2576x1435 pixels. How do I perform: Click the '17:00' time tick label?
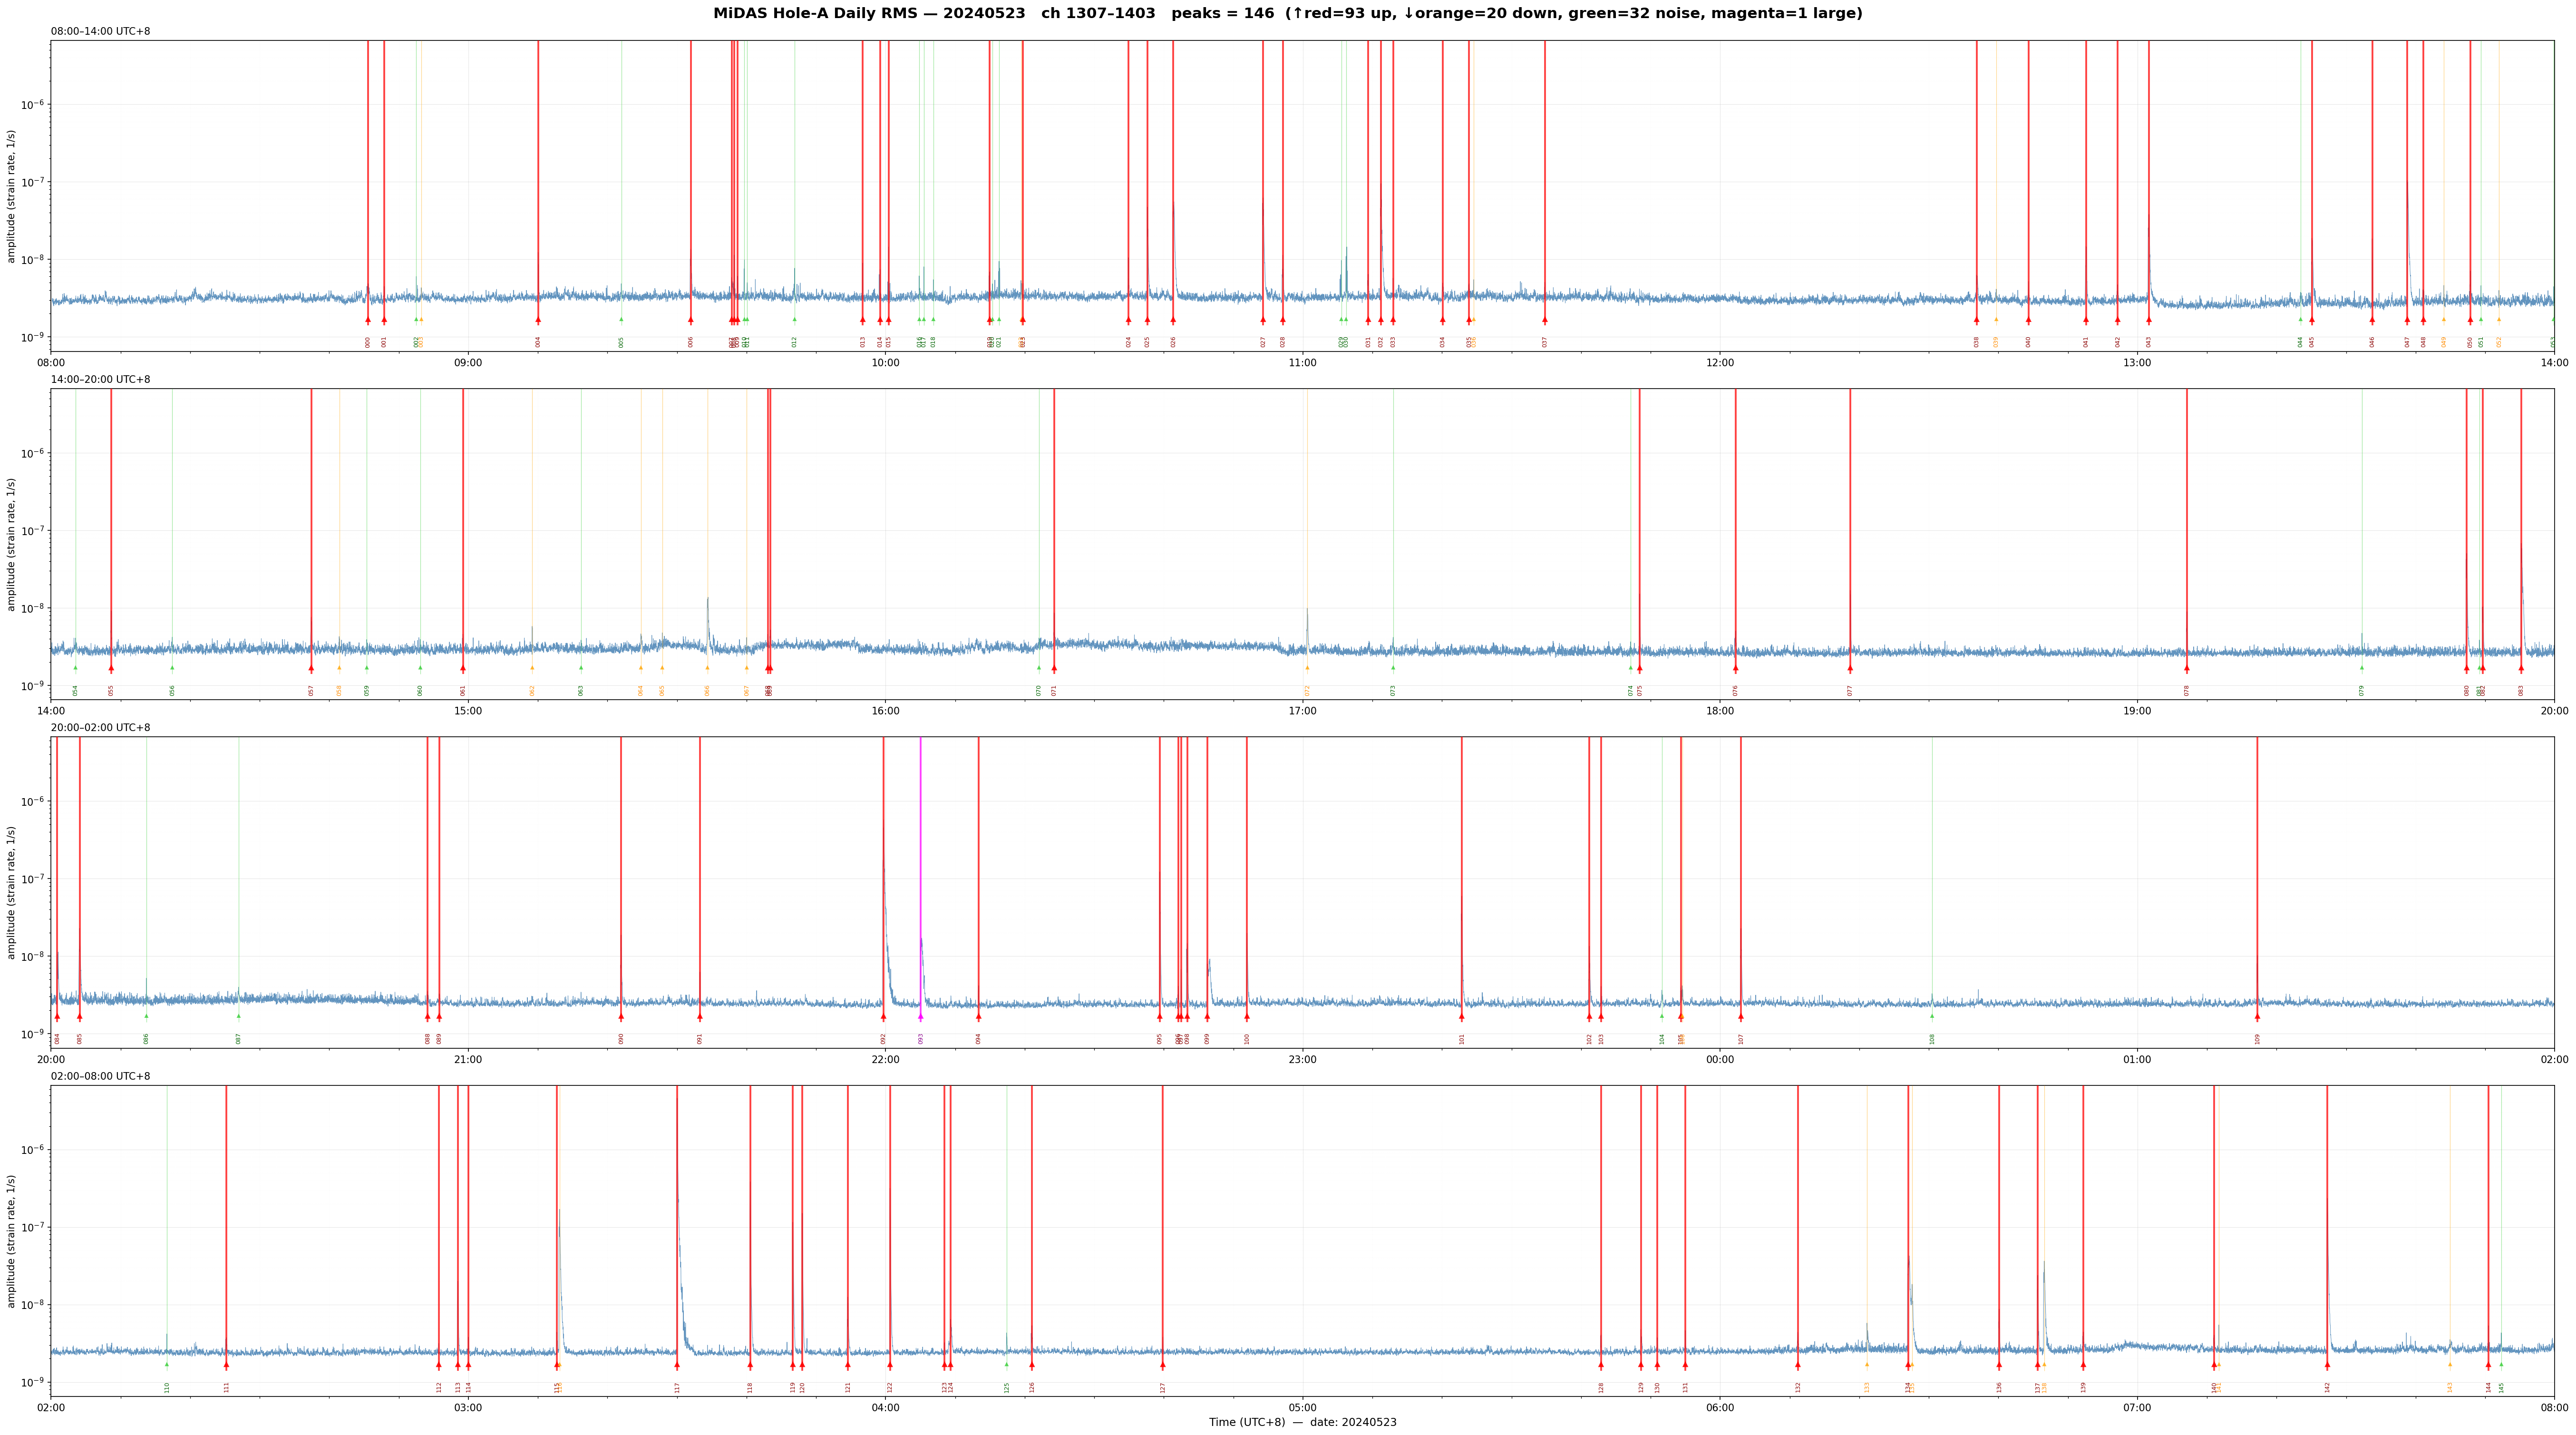(1303, 711)
